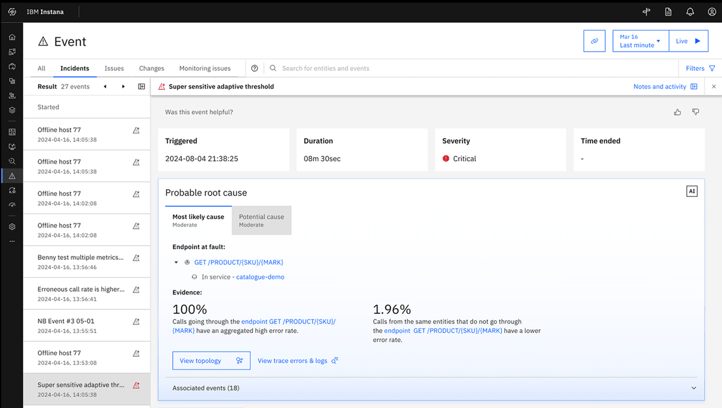Screen dimensions: 722x408
Task: Select the Offline host 77 event at 13:53:08
Action: pyautogui.click(x=87, y=358)
